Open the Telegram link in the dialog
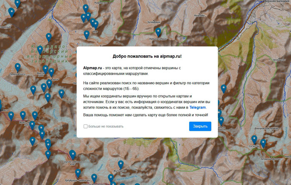This screenshot has width=291, height=185. tap(197, 107)
